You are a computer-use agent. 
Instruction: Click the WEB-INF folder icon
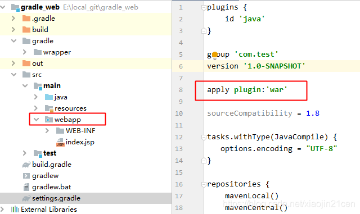[x=60, y=131]
